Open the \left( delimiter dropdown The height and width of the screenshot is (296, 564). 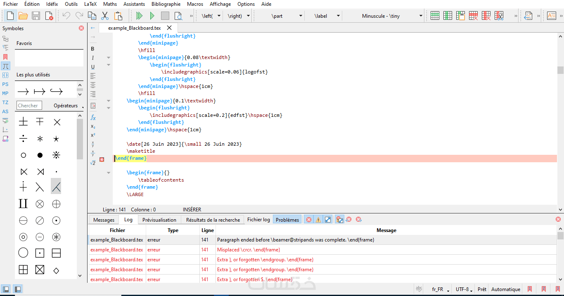click(219, 16)
